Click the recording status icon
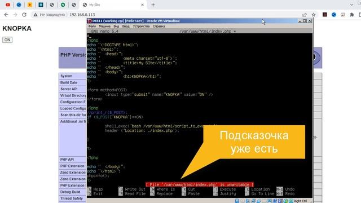The width and height of the screenshot is (361, 203). click(x=275, y=201)
